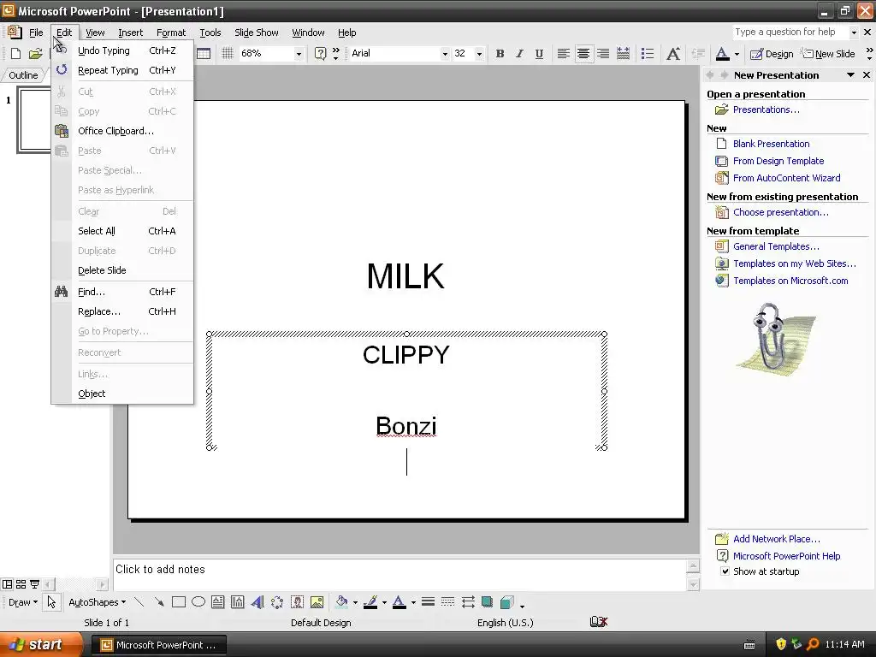Toggle Bold formatting

coord(500,54)
